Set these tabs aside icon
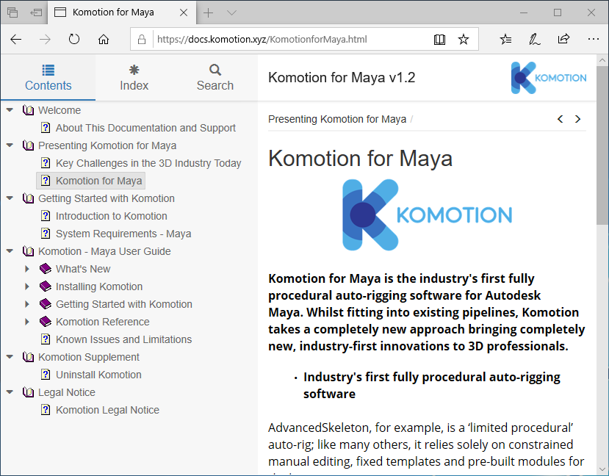The width and height of the screenshot is (609, 476). 36,12
